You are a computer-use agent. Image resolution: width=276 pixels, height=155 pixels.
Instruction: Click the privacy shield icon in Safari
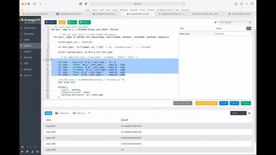point(86,4)
